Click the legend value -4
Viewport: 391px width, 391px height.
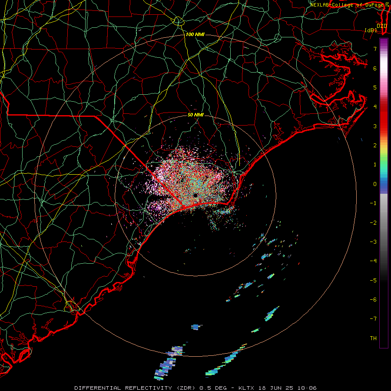[373, 261]
